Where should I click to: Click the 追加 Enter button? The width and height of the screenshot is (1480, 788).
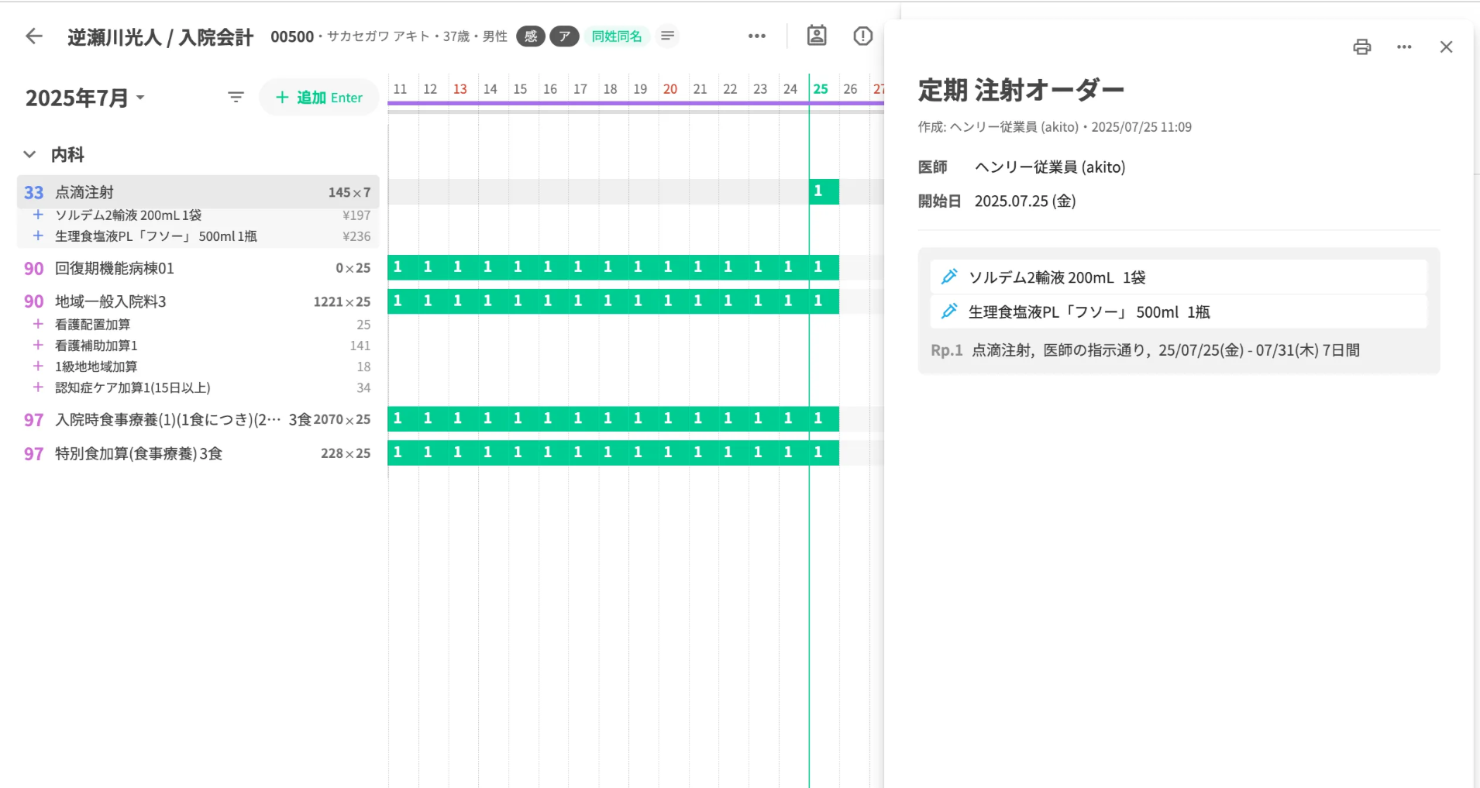click(x=319, y=98)
